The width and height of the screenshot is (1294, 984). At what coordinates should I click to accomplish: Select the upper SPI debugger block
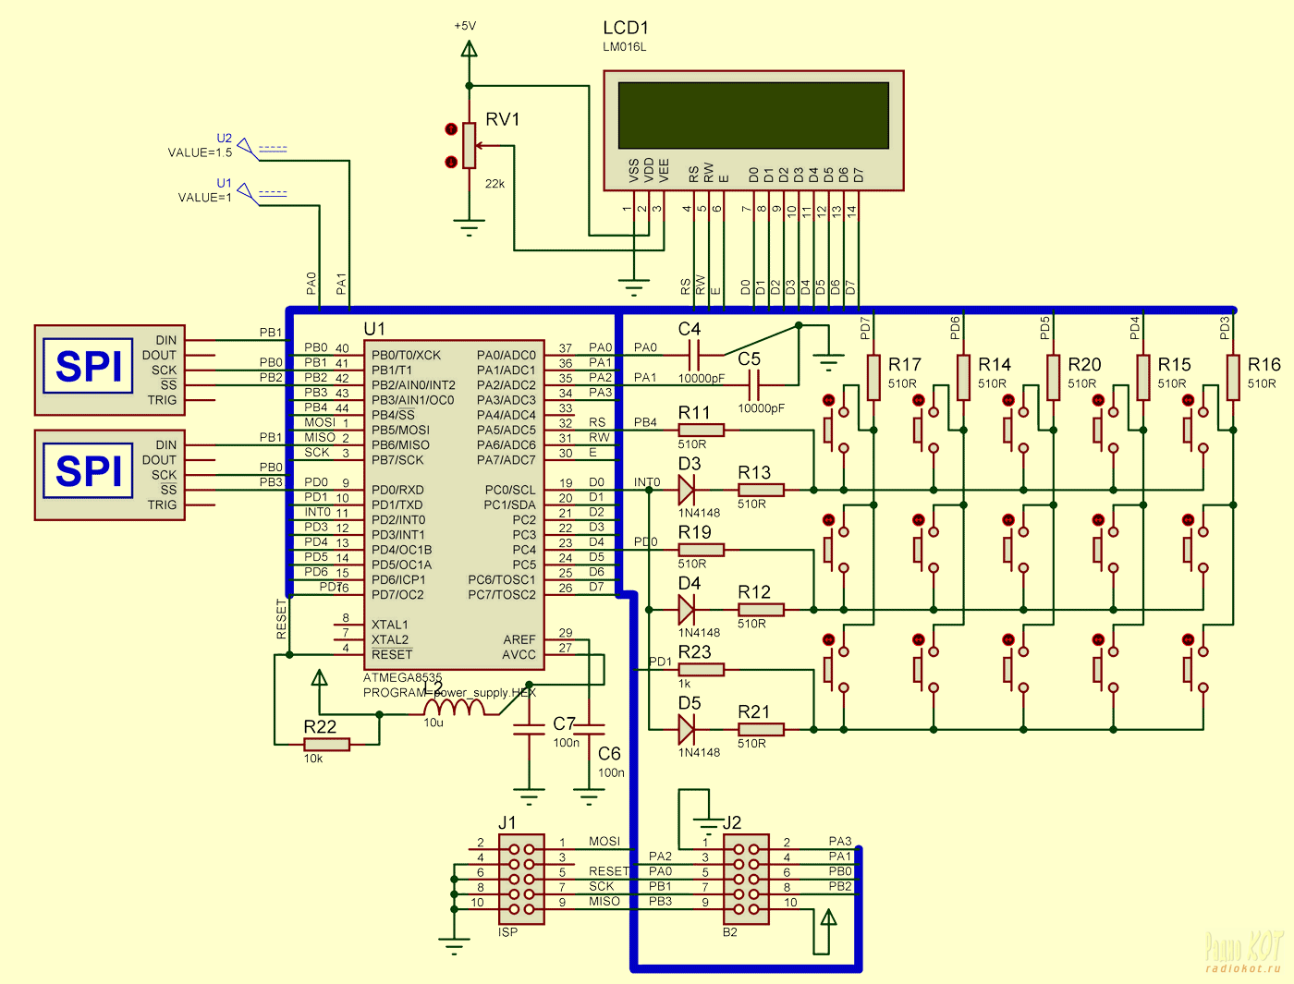tap(111, 370)
